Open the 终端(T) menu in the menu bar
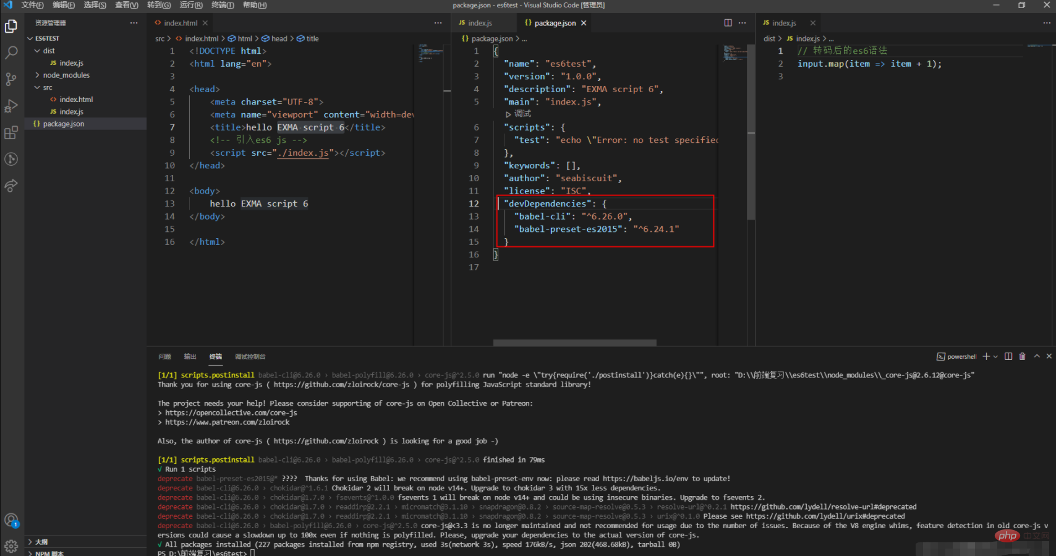 tap(223, 5)
